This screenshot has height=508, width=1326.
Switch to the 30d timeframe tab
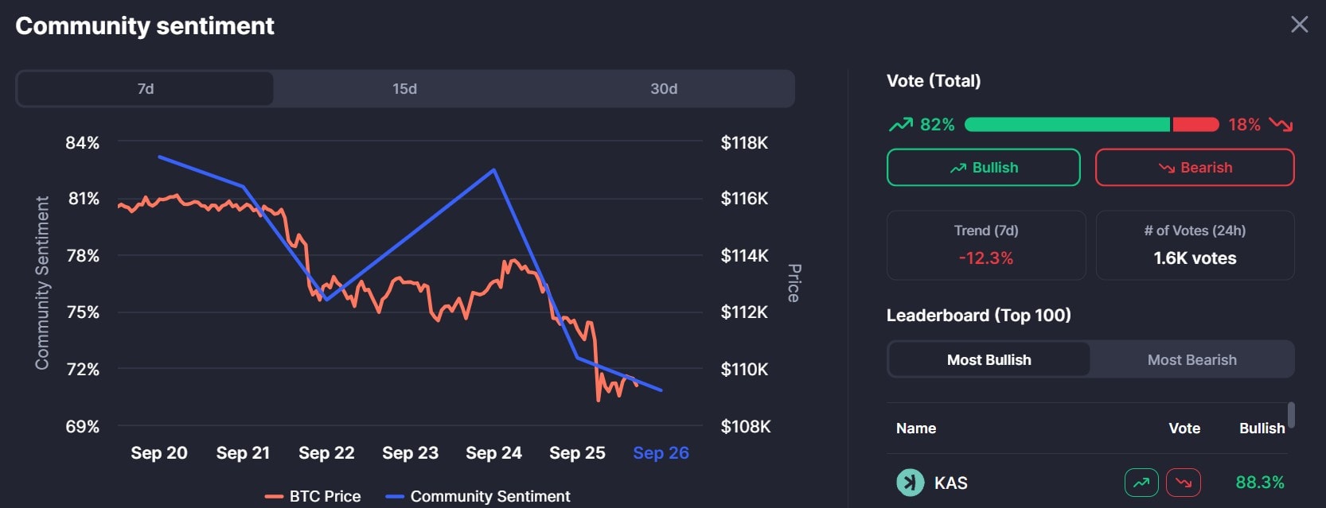[x=664, y=88]
